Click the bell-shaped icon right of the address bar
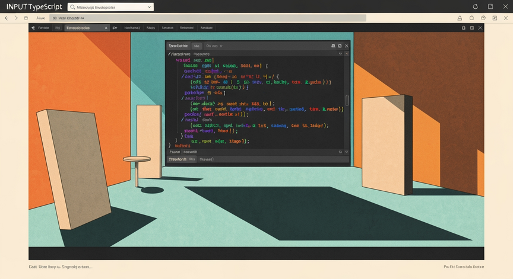 point(460,18)
